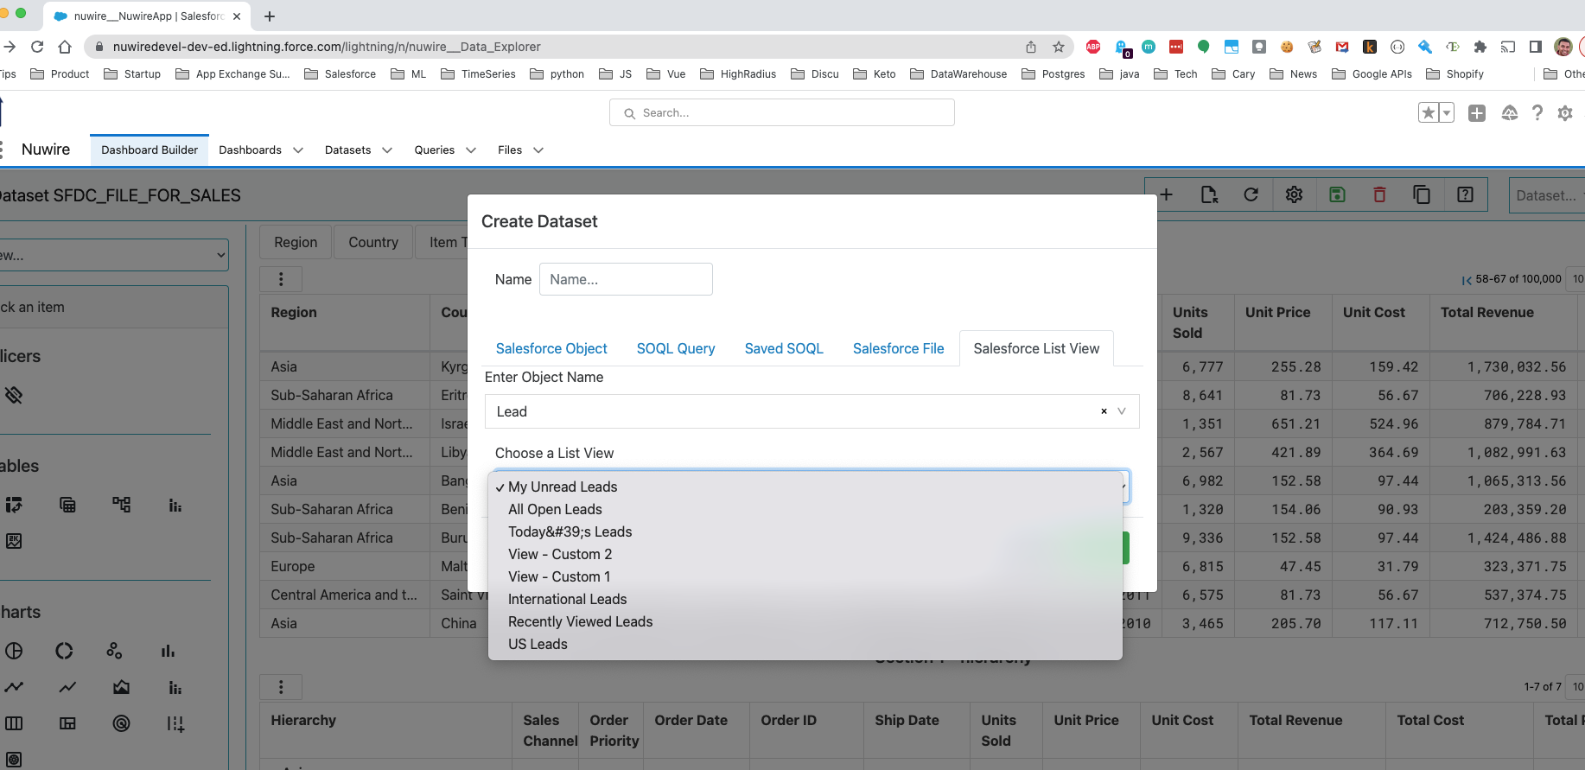The height and width of the screenshot is (770, 1585).
Task: Open the Salesforce favorites list dropdown arrow
Action: click(x=1446, y=113)
